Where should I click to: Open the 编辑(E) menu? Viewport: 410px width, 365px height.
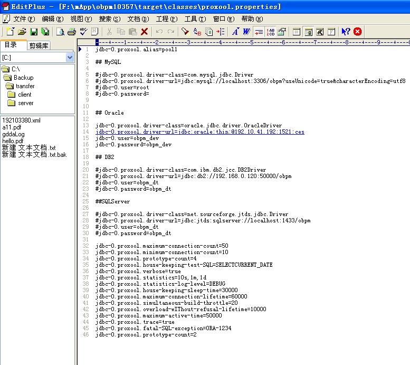click(x=53, y=19)
